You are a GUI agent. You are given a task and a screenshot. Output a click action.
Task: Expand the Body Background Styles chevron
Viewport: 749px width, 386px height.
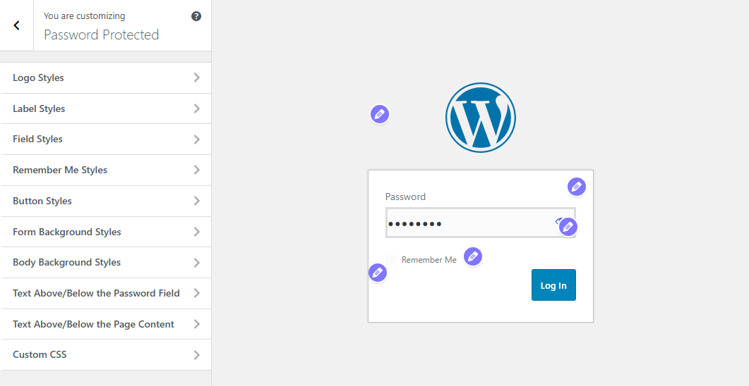click(197, 263)
